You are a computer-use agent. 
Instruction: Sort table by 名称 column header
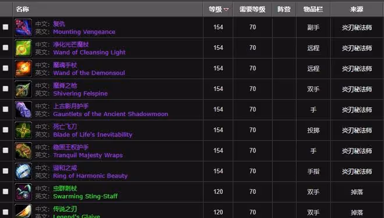click(x=23, y=9)
